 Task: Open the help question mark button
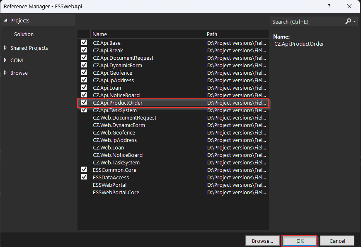(x=329, y=7)
